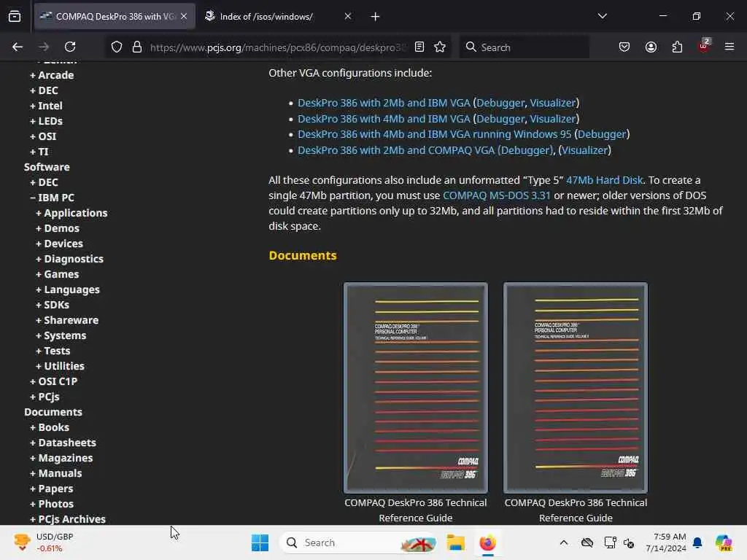Show hidden system tray icons
Screen dimensions: 747x560
point(564,542)
